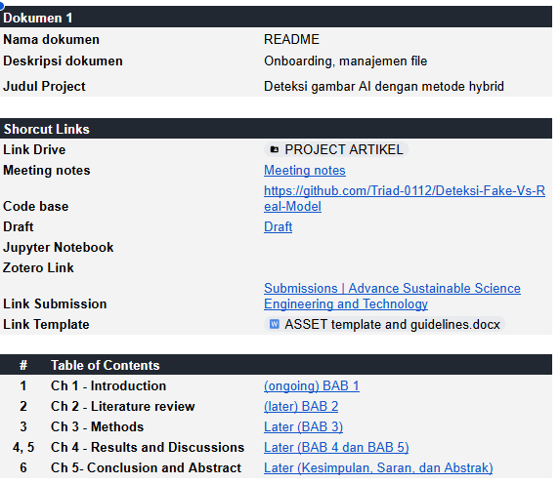Open Submissions Advance Sustainable Science link
This screenshot has width=560, height=484.
pos(392,296)
